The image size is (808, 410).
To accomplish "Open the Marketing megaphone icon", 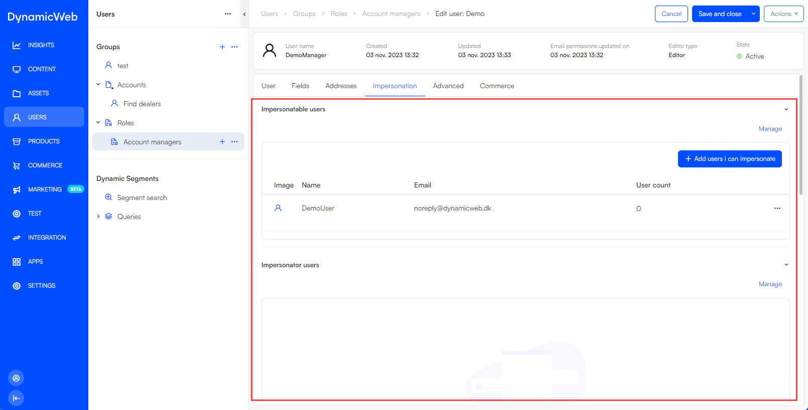I will coord(17,189).
